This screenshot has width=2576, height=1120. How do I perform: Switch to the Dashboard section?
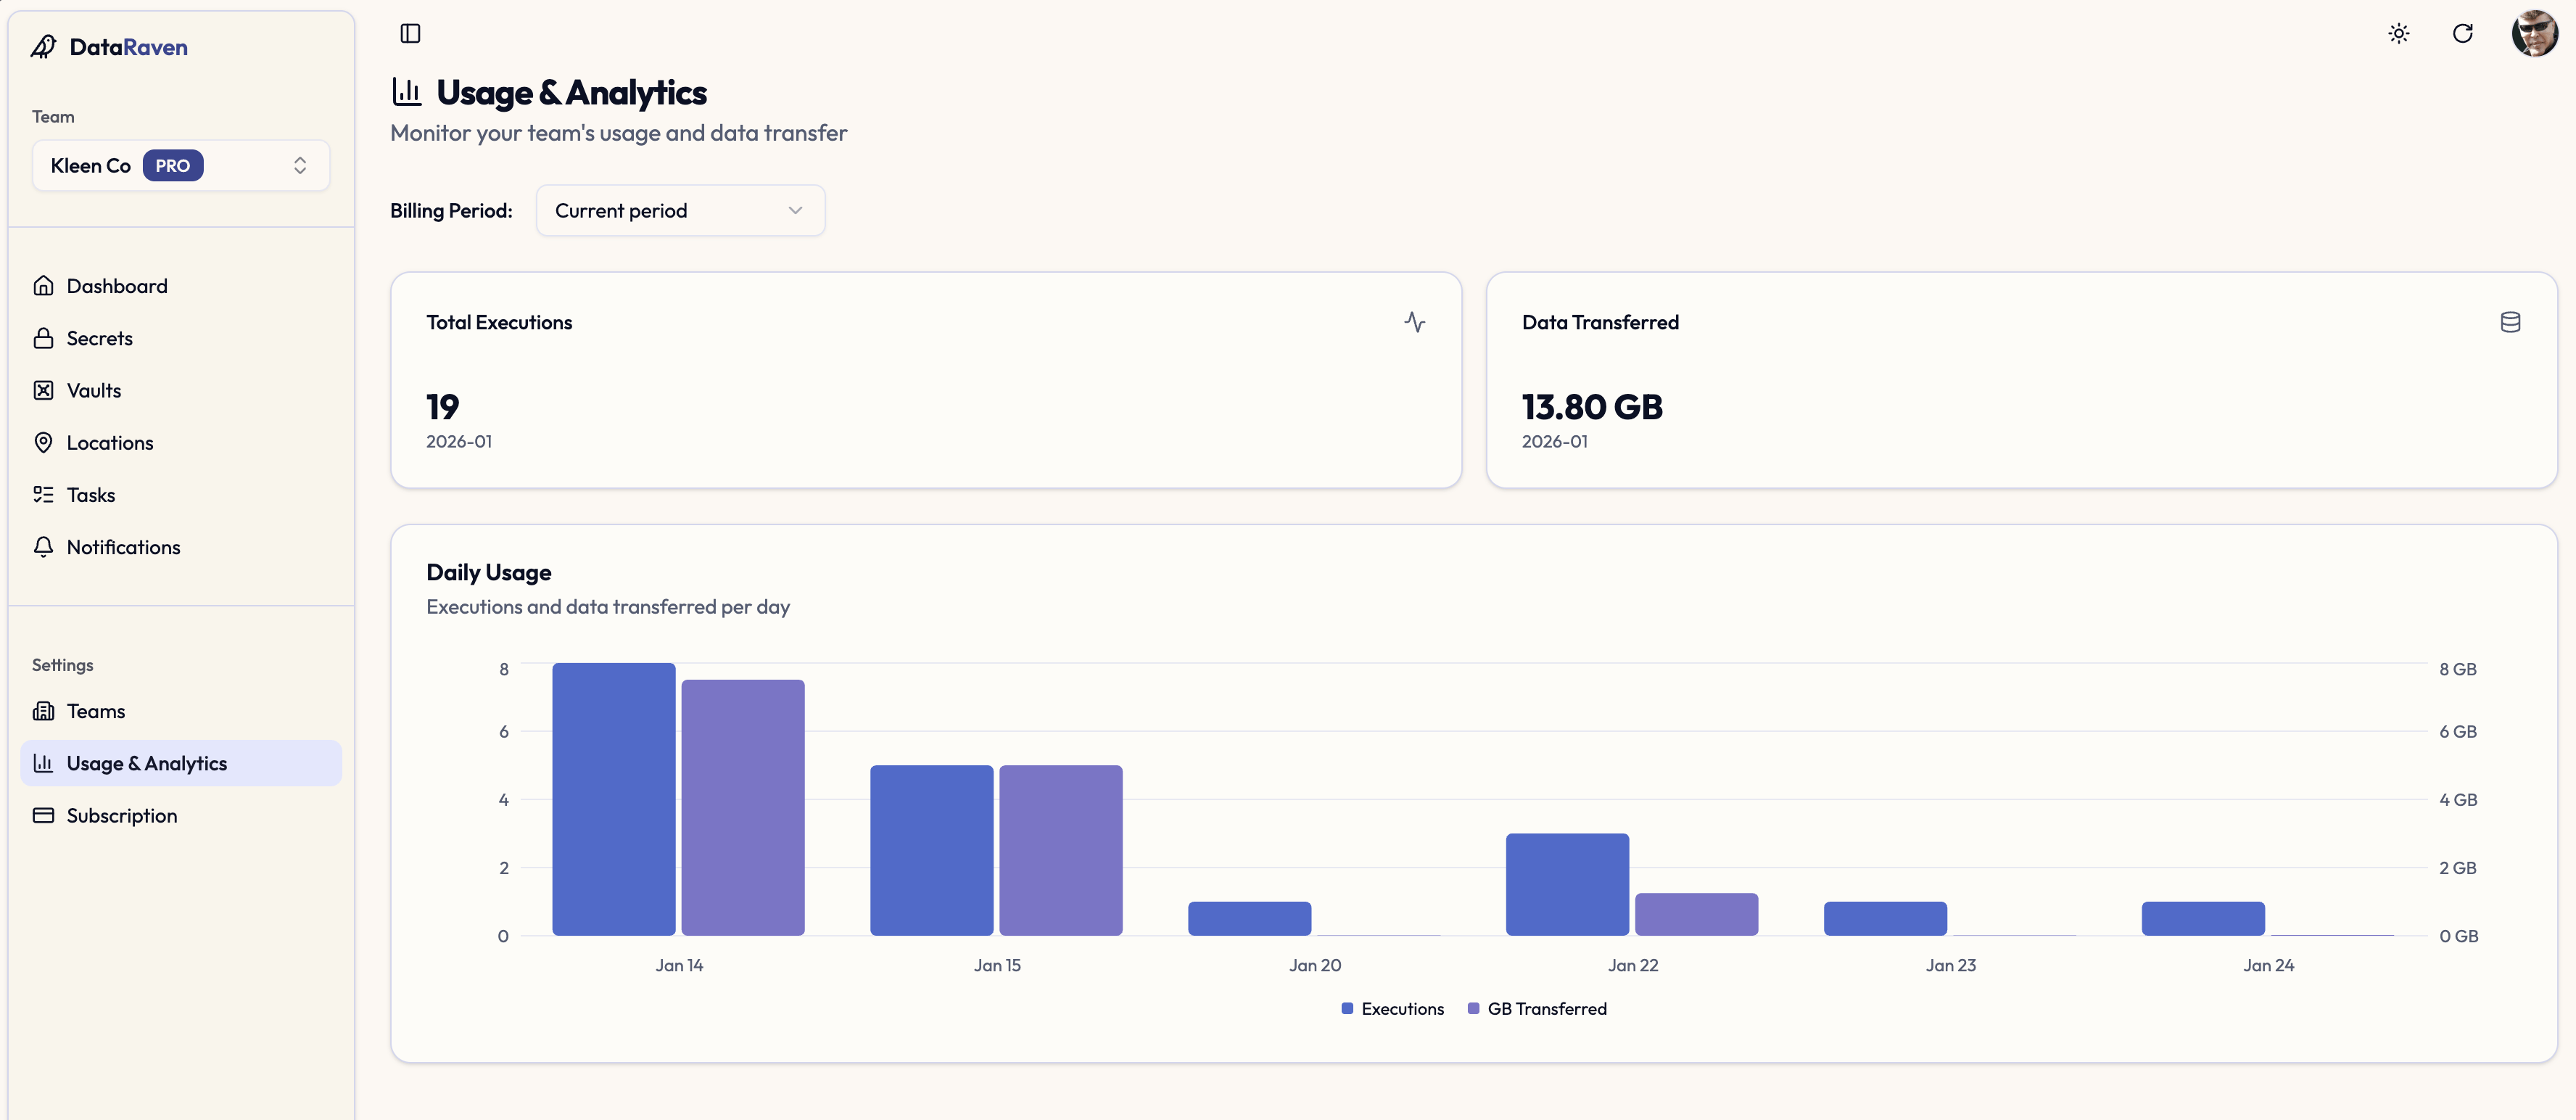point(117,286)
